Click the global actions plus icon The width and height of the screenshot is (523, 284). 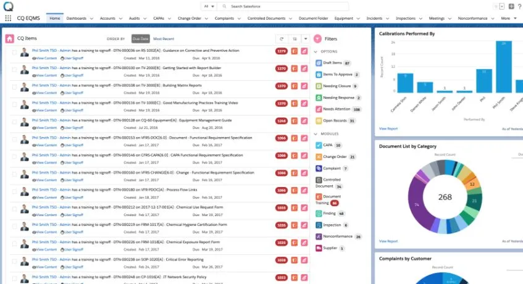[511, 6]
